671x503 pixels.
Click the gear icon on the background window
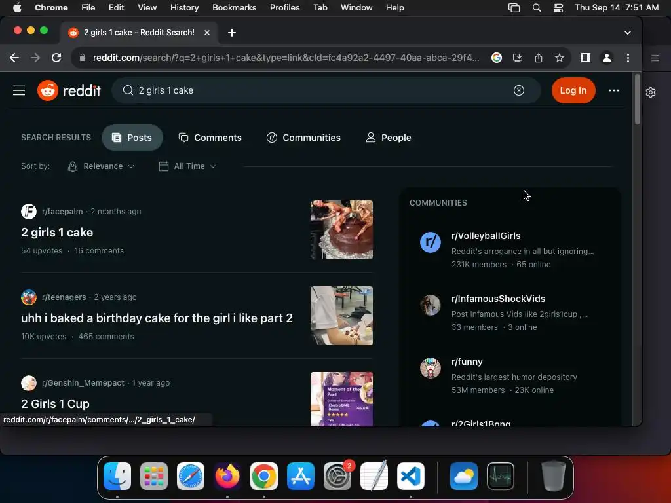pos(651,92)
